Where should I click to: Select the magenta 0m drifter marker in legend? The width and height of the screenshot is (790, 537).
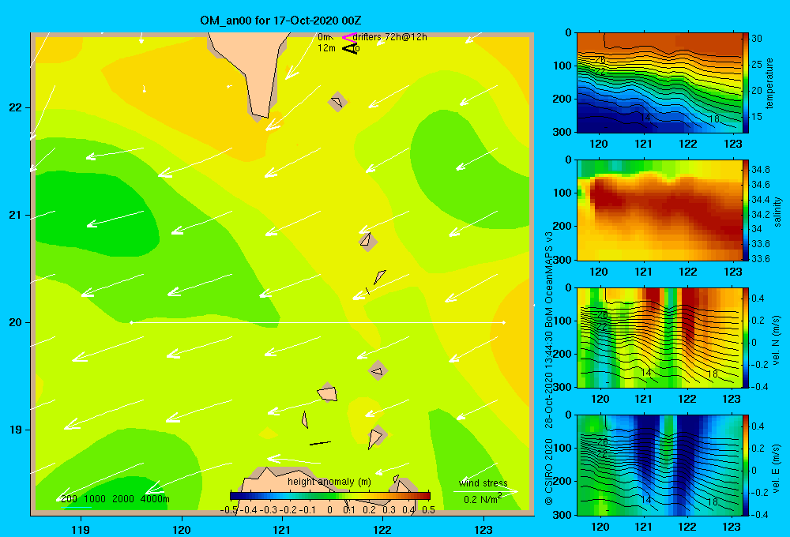pos(349,37)
